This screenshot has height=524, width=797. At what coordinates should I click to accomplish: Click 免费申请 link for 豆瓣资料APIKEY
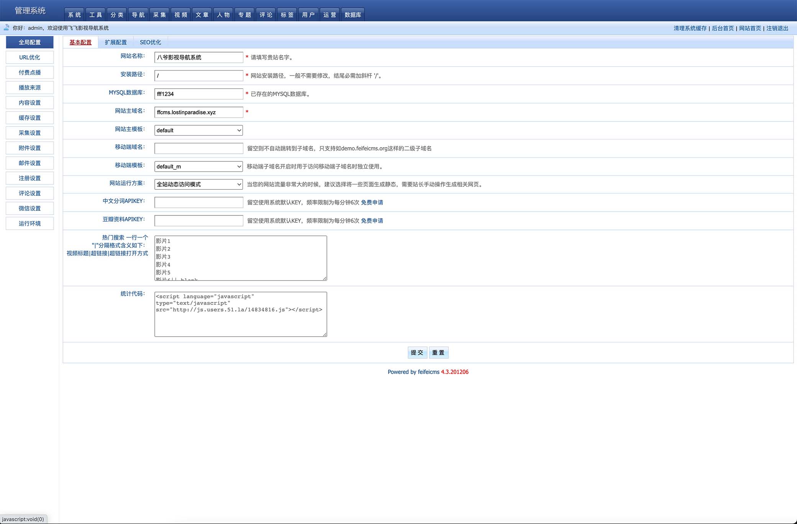pos(372,220)
